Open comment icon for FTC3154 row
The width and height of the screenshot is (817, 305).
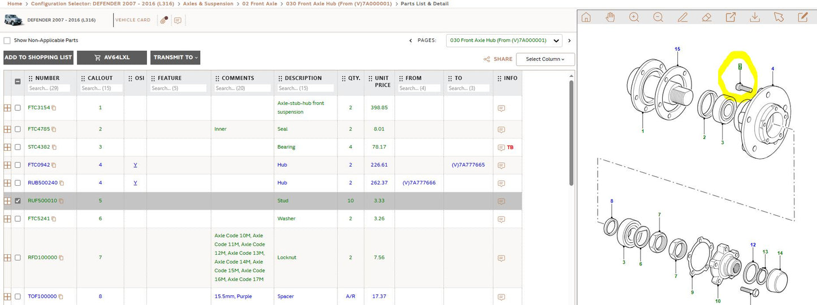click(x=501, y=108)
